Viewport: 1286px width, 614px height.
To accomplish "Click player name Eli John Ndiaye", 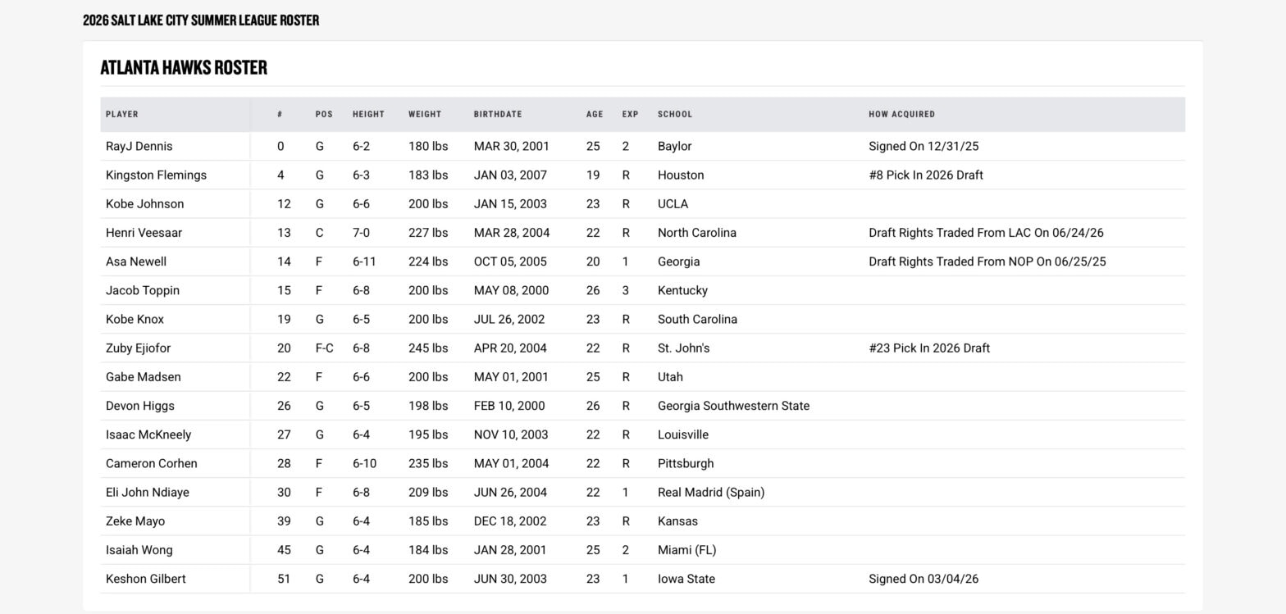I will [148, 492].
